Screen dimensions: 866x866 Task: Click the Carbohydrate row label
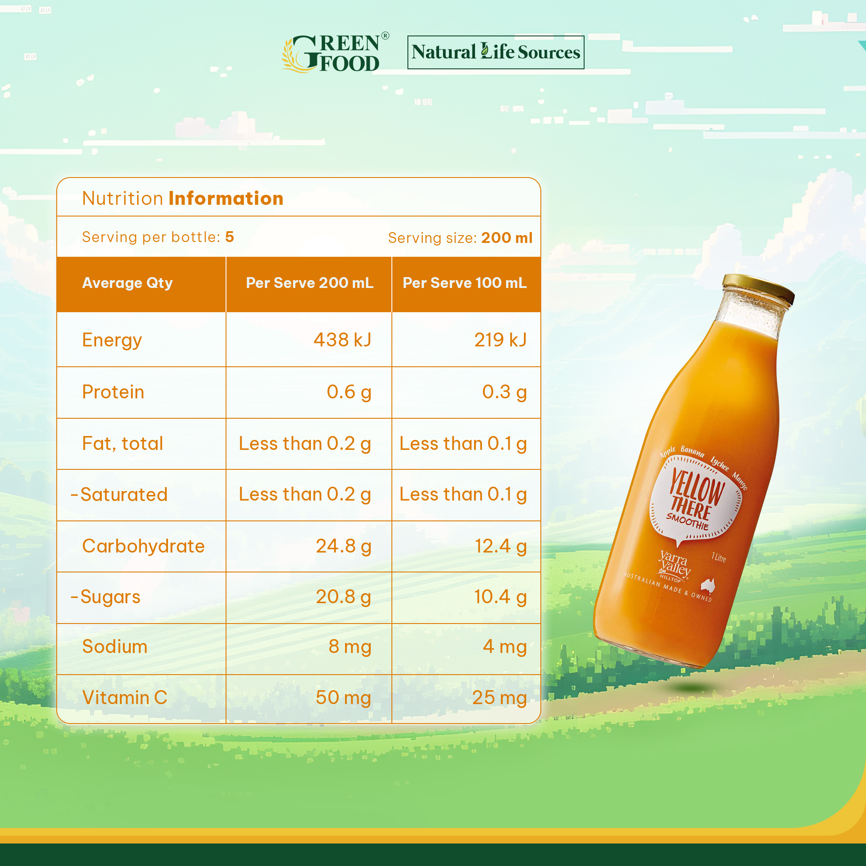143,547
